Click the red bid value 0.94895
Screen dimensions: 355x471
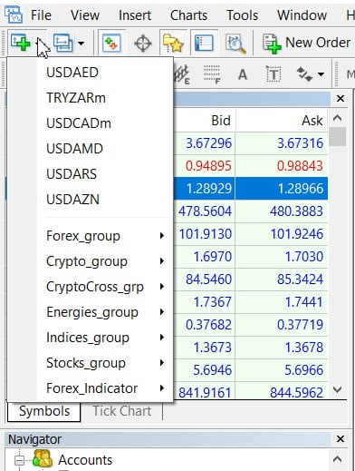click(208, 166)
